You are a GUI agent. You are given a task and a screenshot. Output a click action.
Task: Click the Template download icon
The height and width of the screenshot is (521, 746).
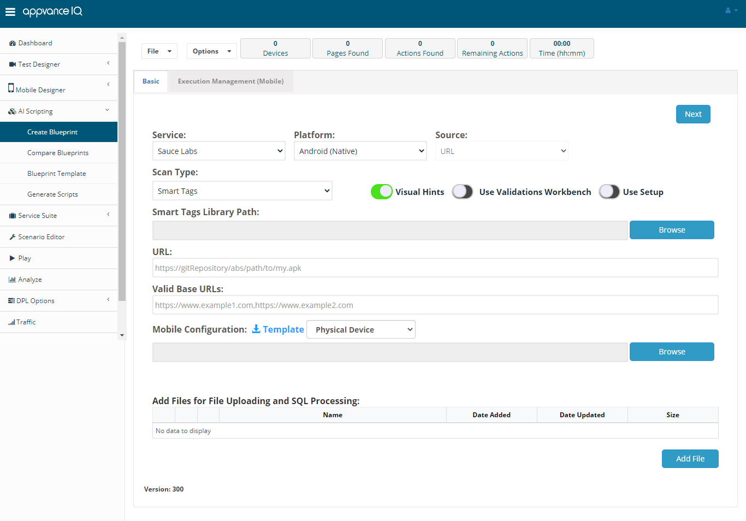click(256, 329)
